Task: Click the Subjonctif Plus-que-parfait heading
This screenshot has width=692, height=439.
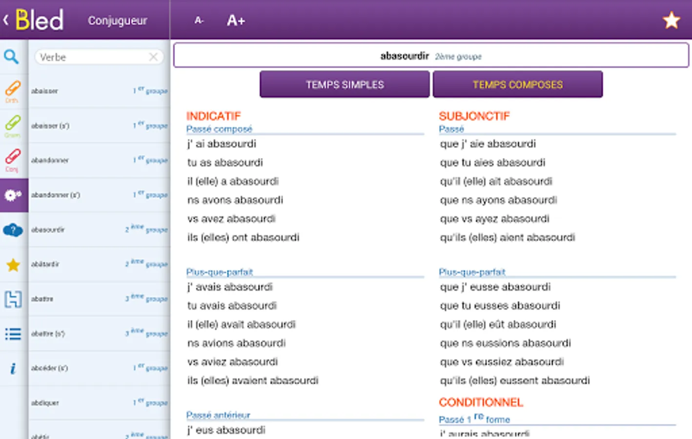Action: (472, 272)
